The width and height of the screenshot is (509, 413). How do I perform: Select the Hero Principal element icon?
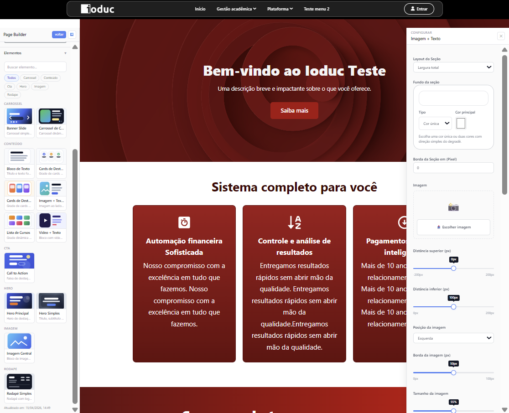tap(19, 301)
